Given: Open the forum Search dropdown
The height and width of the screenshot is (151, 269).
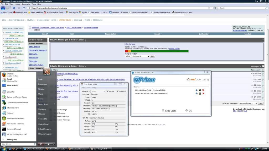Looking at the screenshot, I should pos(158,34).
